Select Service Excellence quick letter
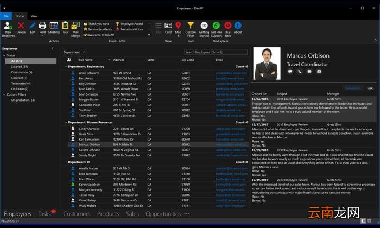This screenshot has height=228, width=380. click(x=98, y=29)
